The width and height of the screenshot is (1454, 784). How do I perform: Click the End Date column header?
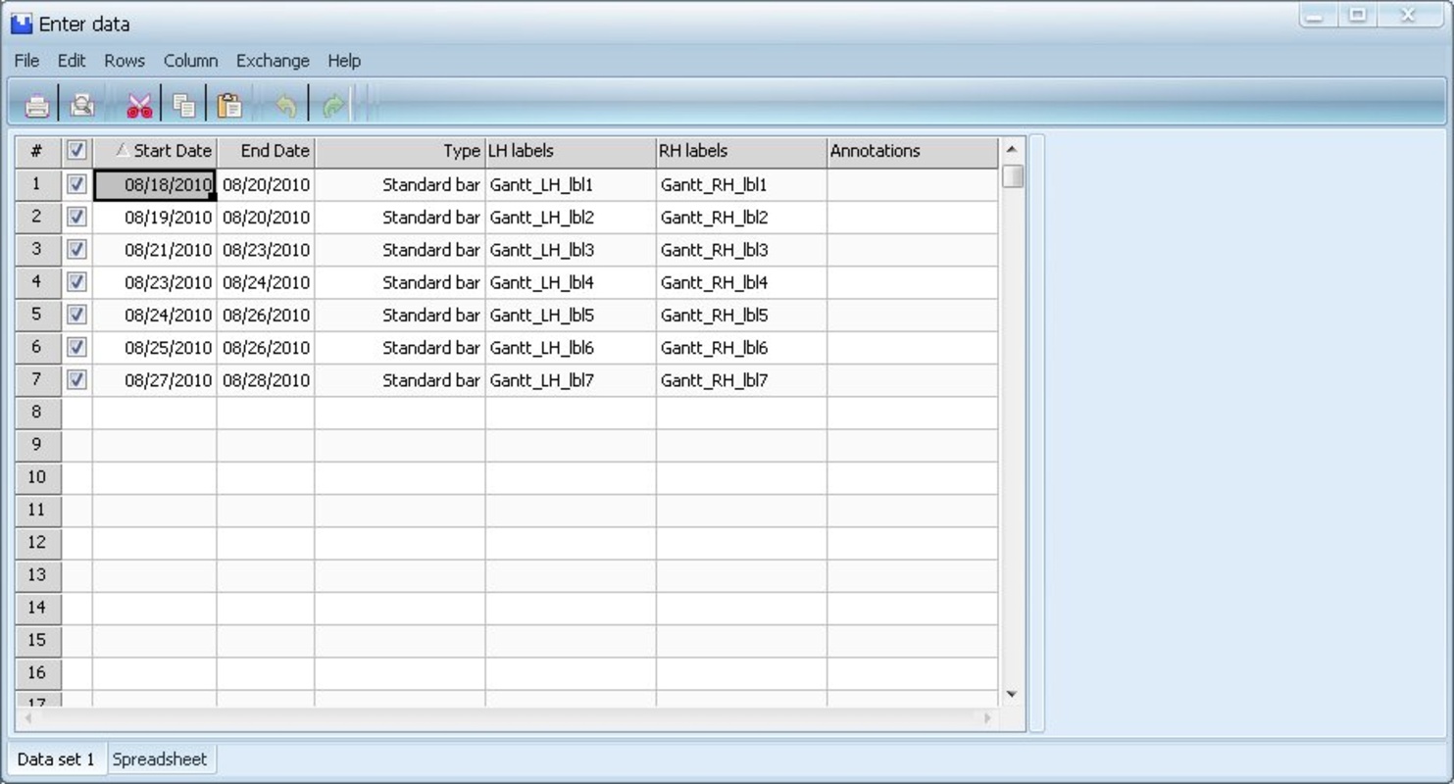click(266, 151)
